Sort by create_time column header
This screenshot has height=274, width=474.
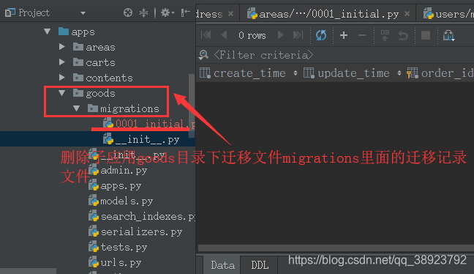pyautogui.click(x=249, y=73)
